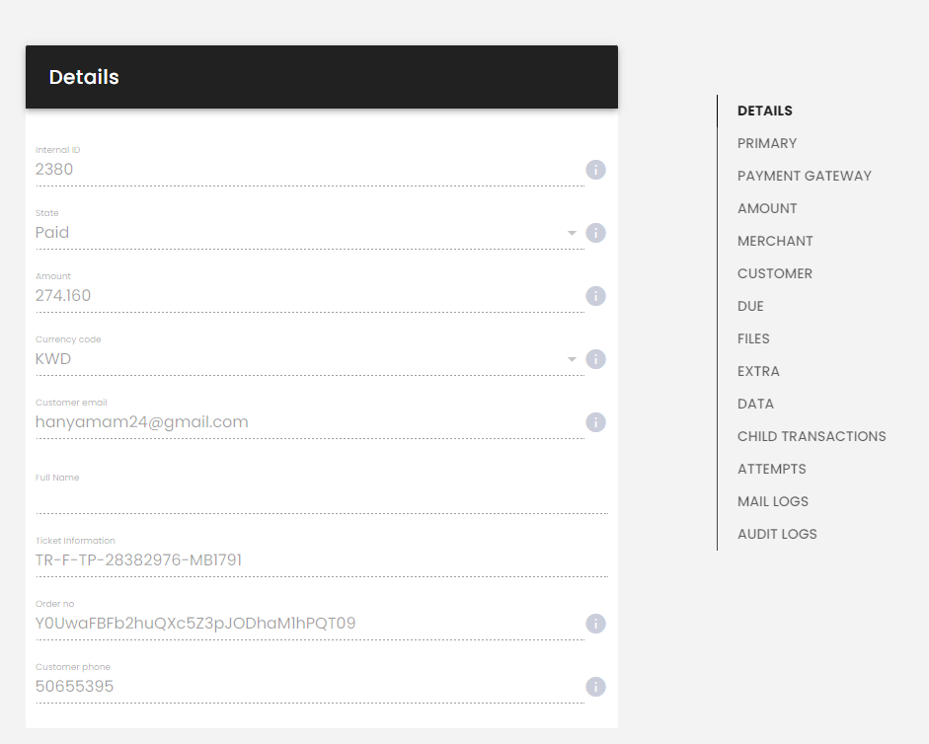Jump to Child Transactions section
929x744 pixels.
pos(812,436)
